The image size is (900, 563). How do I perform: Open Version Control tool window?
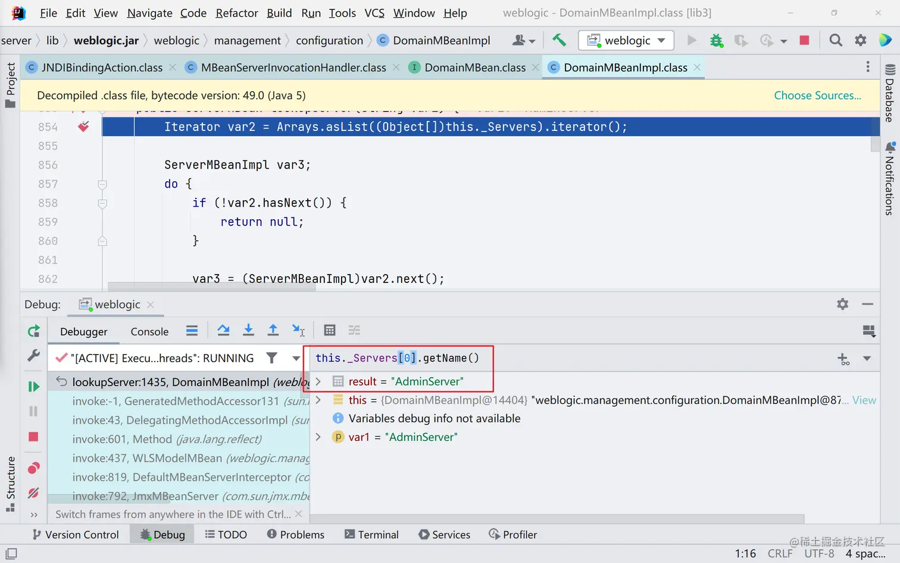tap(76, 534)
